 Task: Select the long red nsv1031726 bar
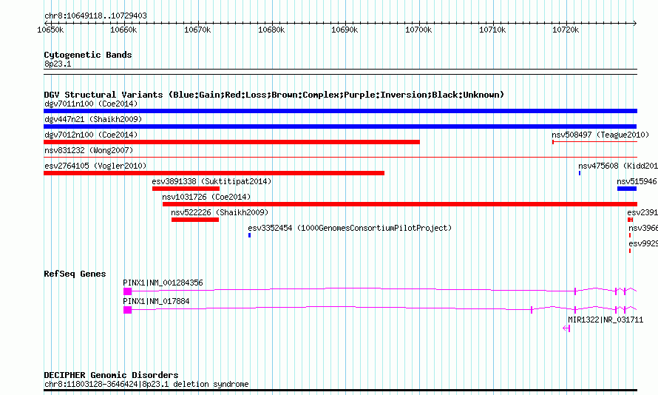pos(400,204)
